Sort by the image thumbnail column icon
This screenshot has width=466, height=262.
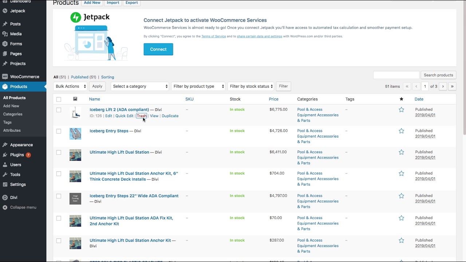coord(75,99)
